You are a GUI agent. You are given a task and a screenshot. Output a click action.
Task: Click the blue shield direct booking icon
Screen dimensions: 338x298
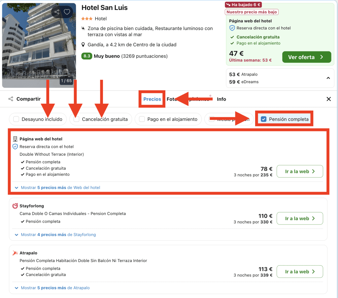point(15,147)
